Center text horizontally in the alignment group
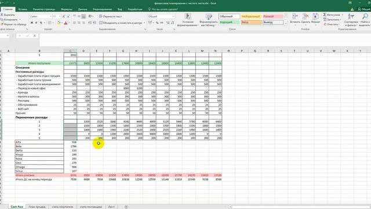 [79, 23]
